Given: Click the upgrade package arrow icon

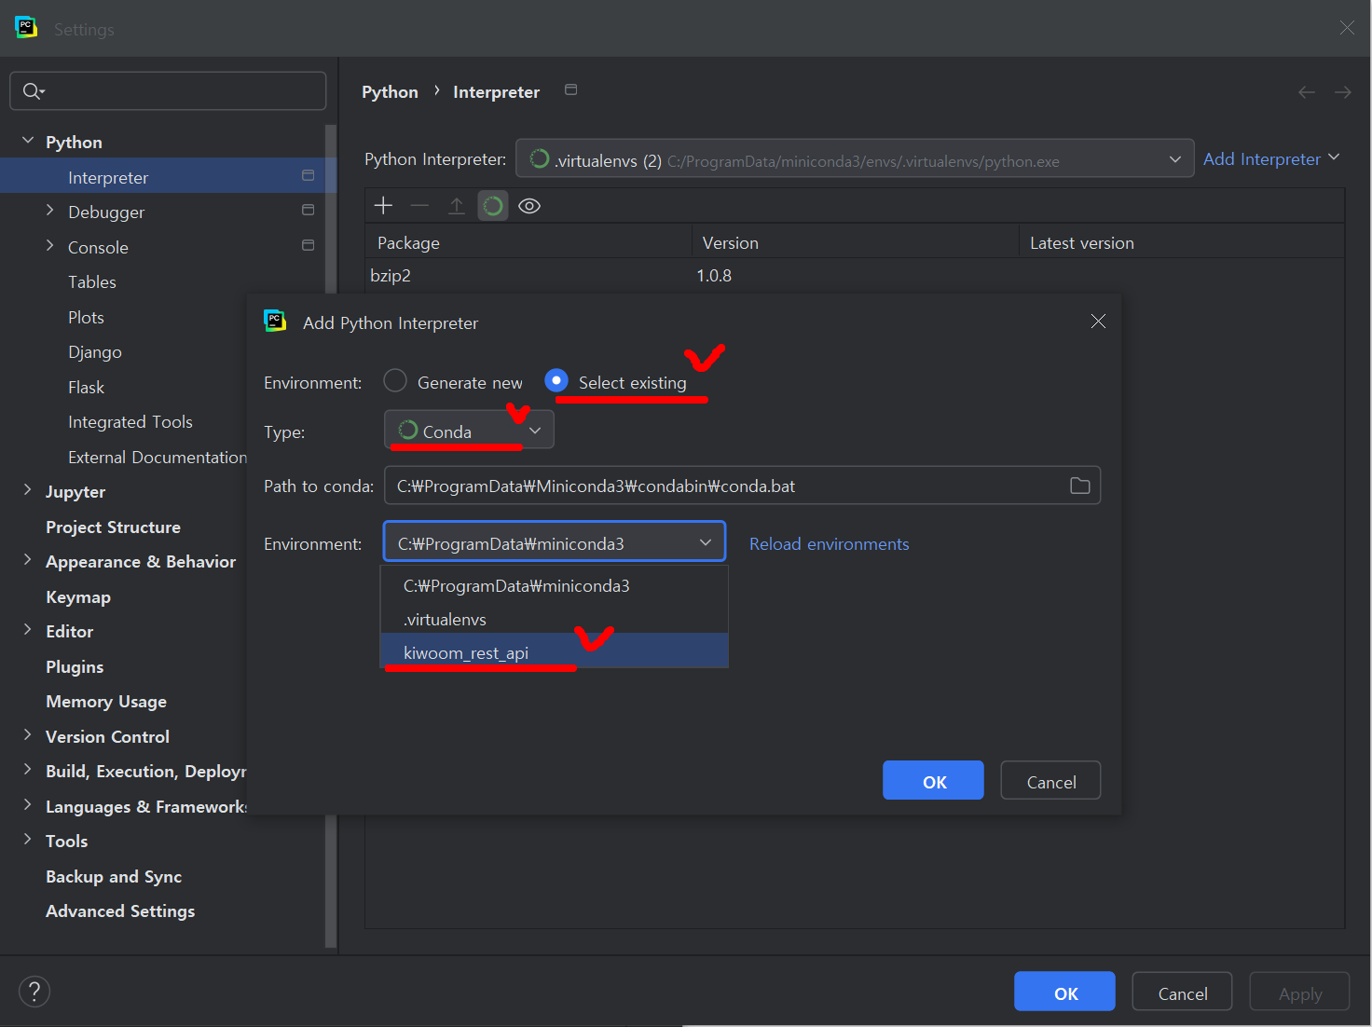Looking at the screenshot, I should tap(456, 205).
